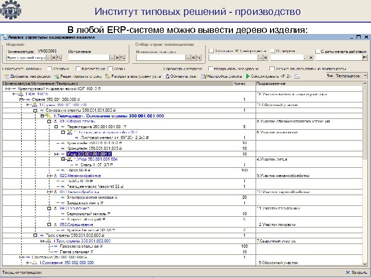Click the ellipsis button of Номенклатура field
The image size is (371, 278).
pos(48,58)
